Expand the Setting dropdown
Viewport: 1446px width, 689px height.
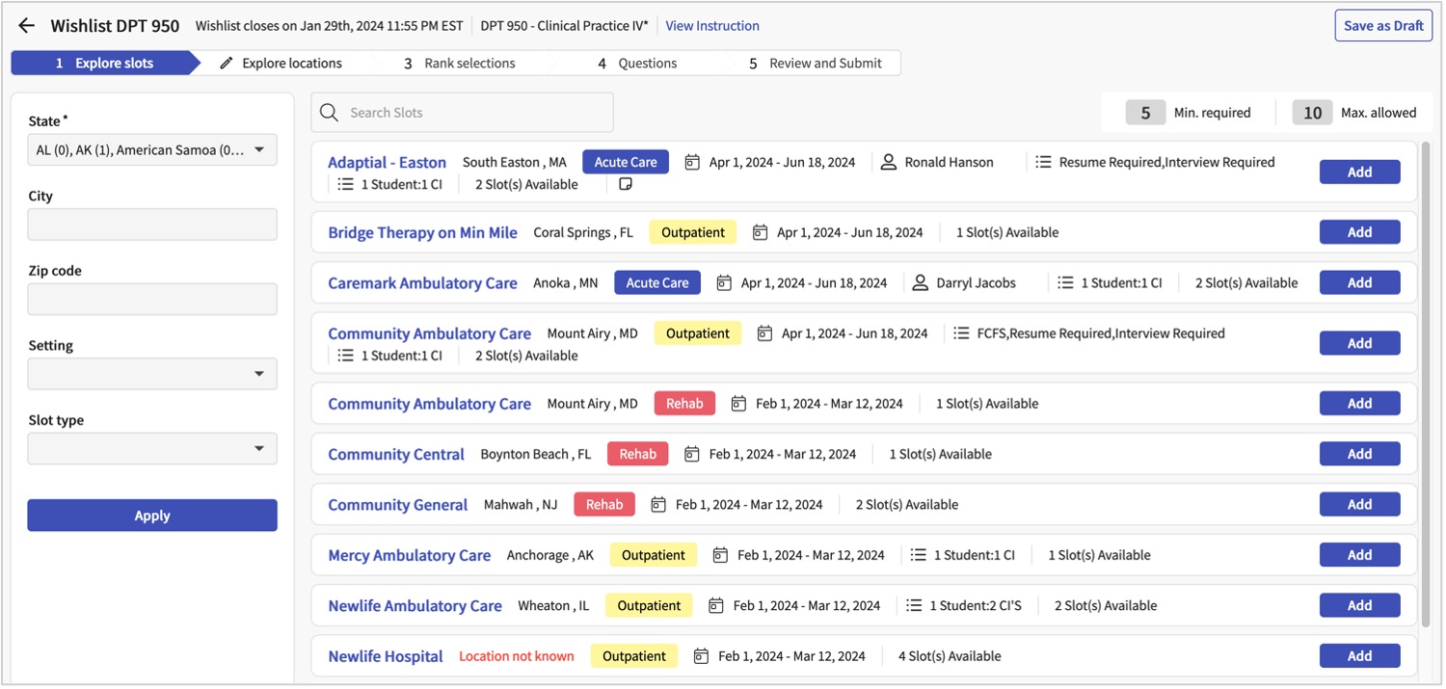[x=152, y=374]
